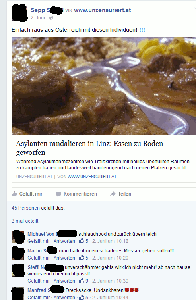196x300 pixels.
Task: Click the food image article thumbnail
Action: point(104,86)
